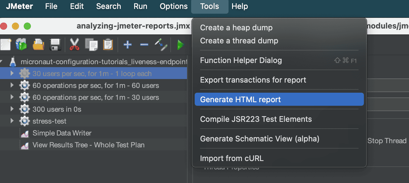
Task: Click the View Results Tree listener icon
Action: point(25,145)
